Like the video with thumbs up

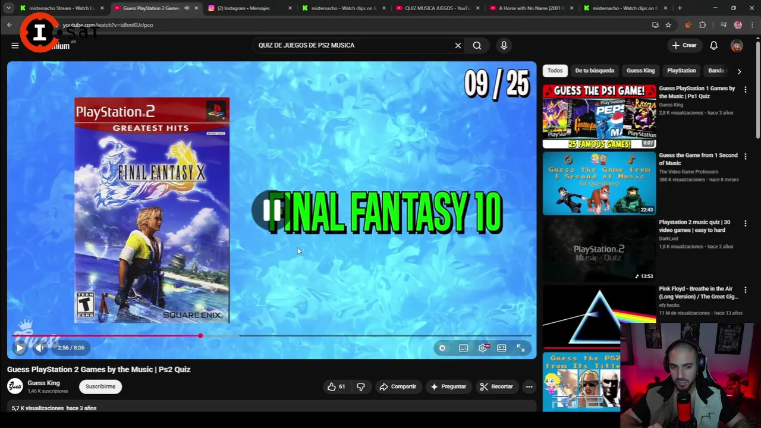(336, 386)
